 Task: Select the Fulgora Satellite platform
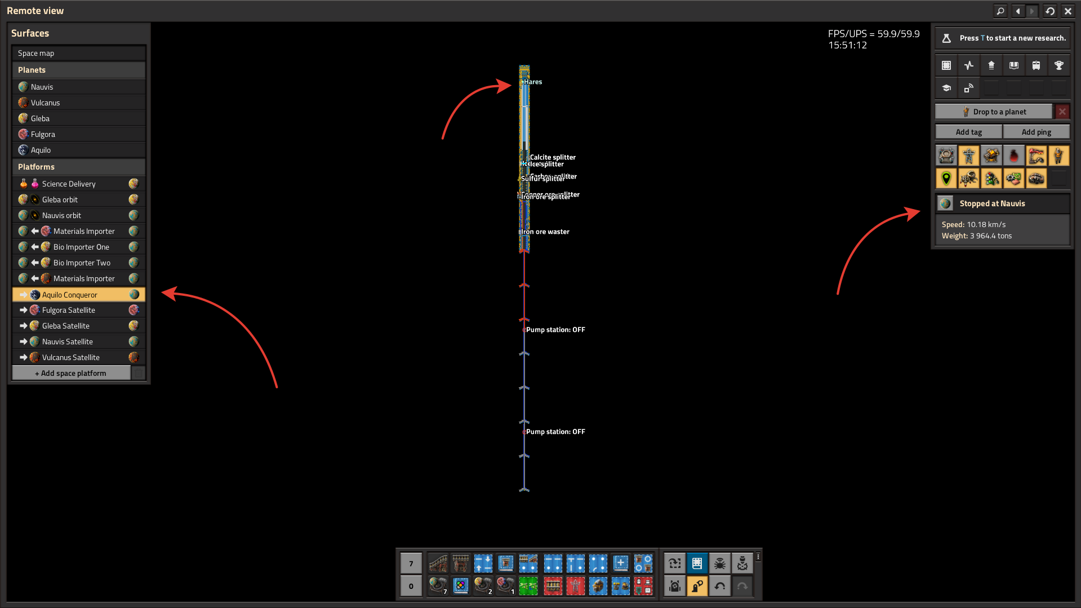click(x=79, y=310)
